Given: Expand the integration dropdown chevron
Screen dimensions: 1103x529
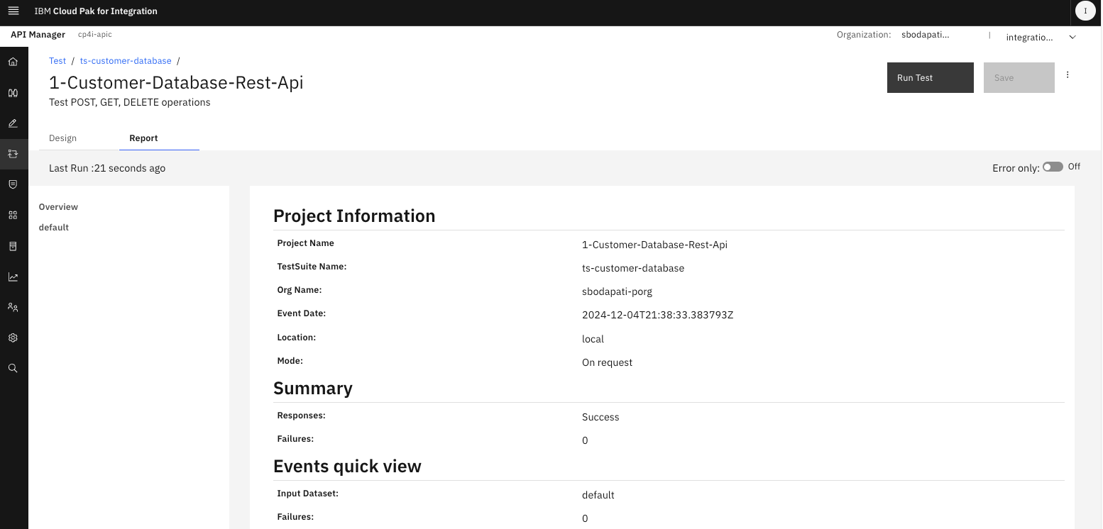Looking at the screenshot, I should coord(1072,38).
